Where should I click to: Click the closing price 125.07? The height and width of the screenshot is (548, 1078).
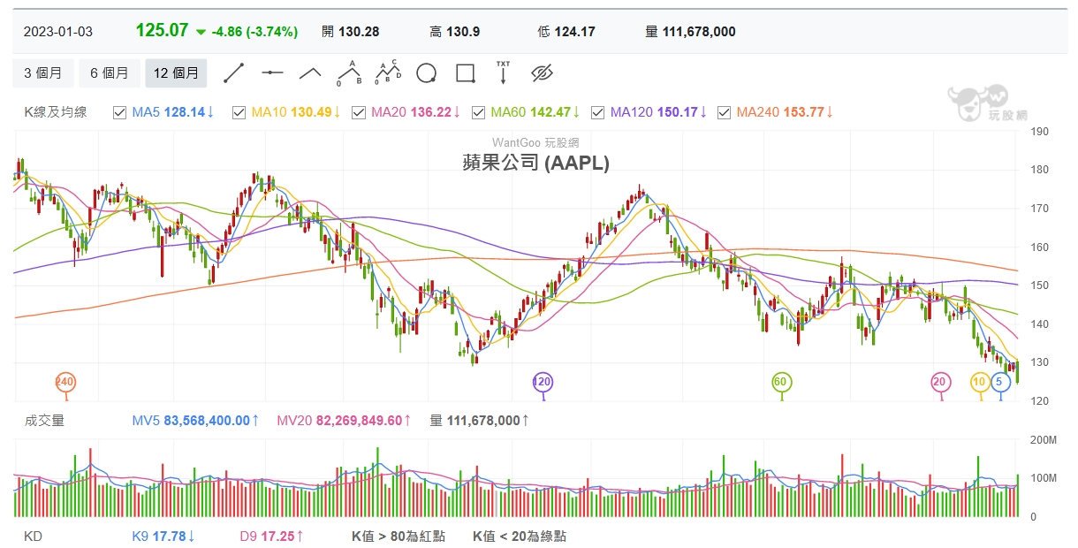[162, 30]
